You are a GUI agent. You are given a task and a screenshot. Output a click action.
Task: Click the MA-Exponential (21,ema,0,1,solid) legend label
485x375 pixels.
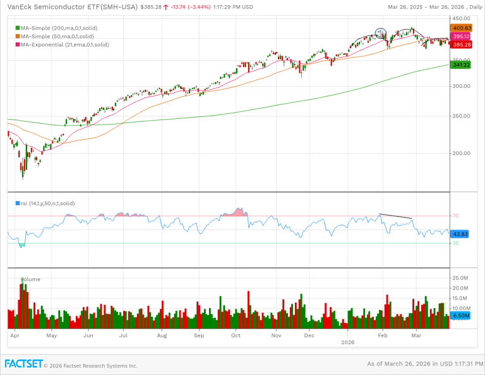(x=65, y=45)
